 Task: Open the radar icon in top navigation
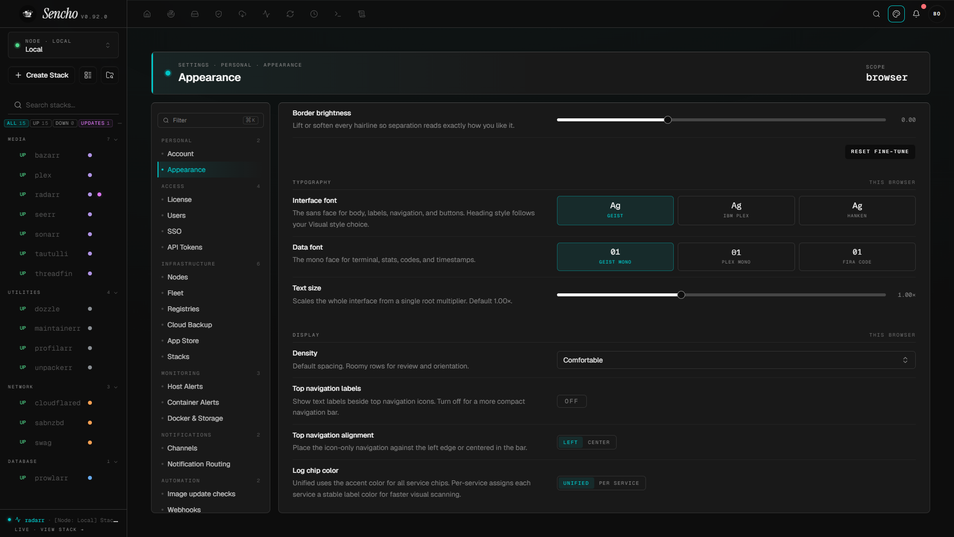tap(171, 14)
